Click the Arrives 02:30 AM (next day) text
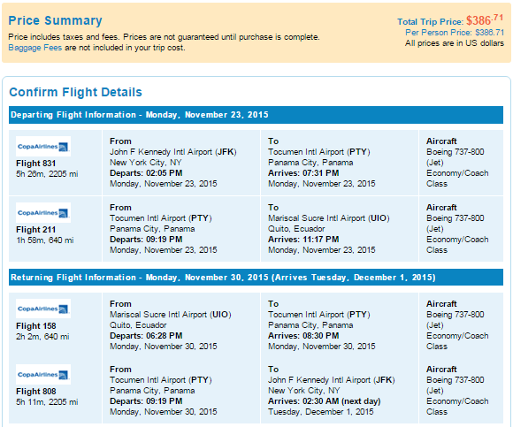Screen dimensions: 513x427 (325, 401)
